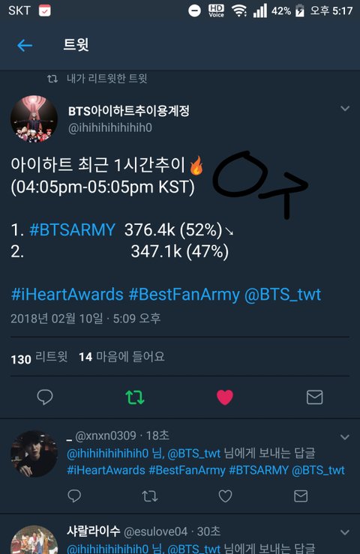The image size is (360, 554).
Task: Unlike tweet via the red heart
Action: [x=225, y=397]
